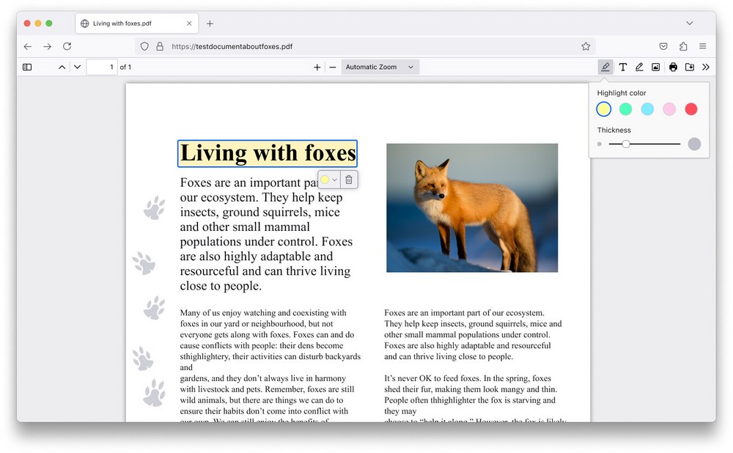Click the Add image tool
733x453 pixels.
[655, 67]
